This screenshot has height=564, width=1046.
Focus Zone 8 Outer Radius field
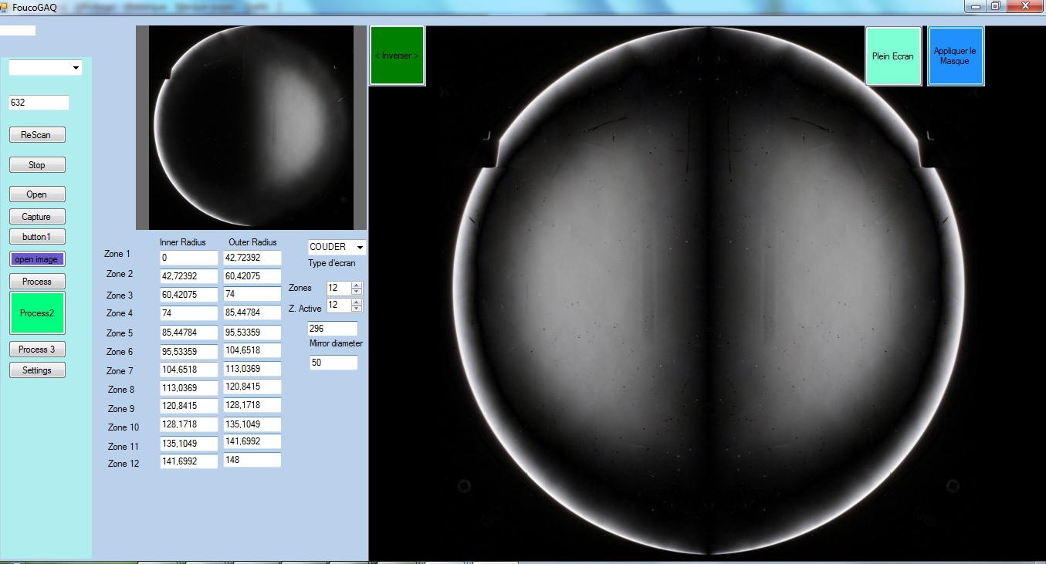[x=252, y=387]
